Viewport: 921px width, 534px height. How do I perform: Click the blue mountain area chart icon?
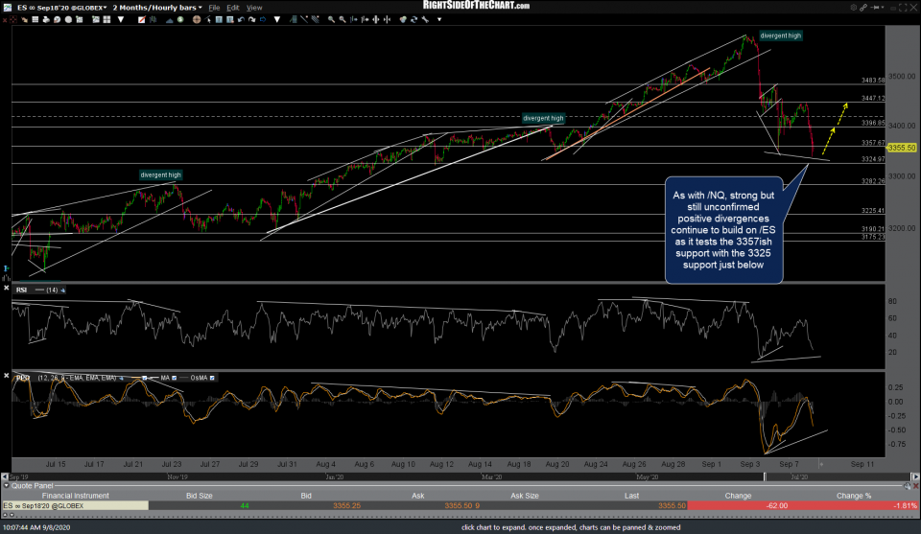[x=169, y=19]
